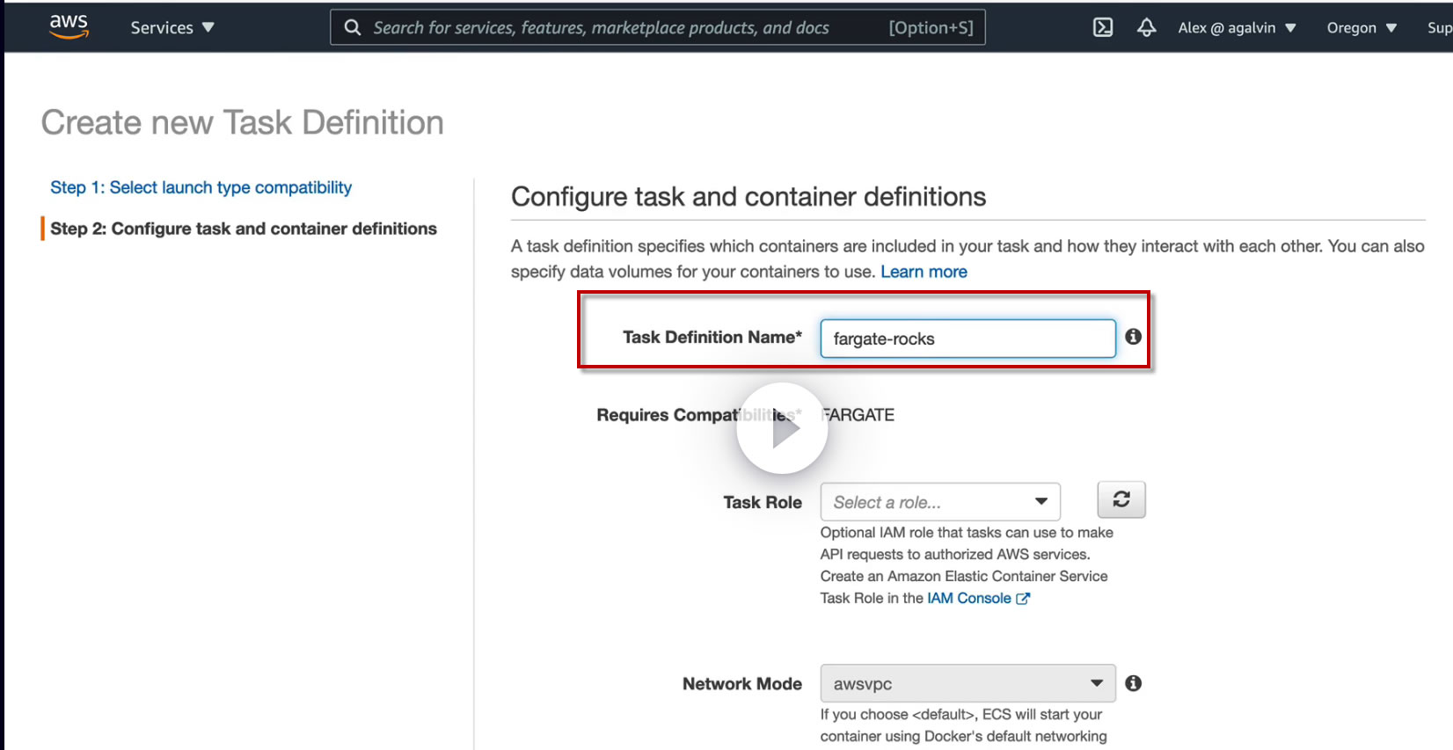Expand the Oregon region selector
1453x750 pixels.
pos(1361,27)
